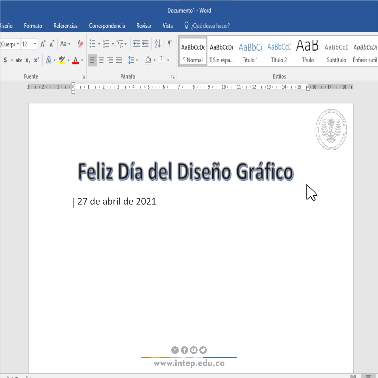
Task: Apply borders with the borders icon
Action: 162,60
